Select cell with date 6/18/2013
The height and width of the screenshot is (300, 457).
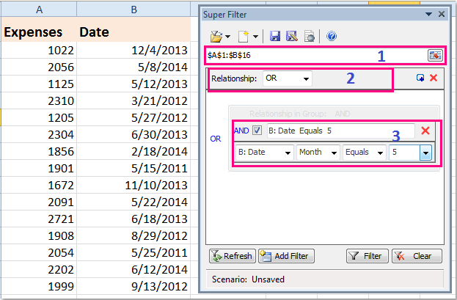[x=134, y=219]
